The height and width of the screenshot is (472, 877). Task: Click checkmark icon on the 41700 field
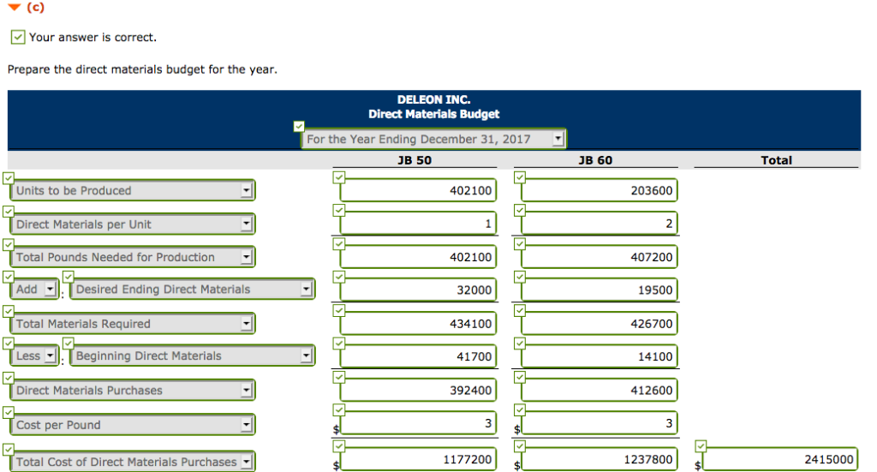339,344
